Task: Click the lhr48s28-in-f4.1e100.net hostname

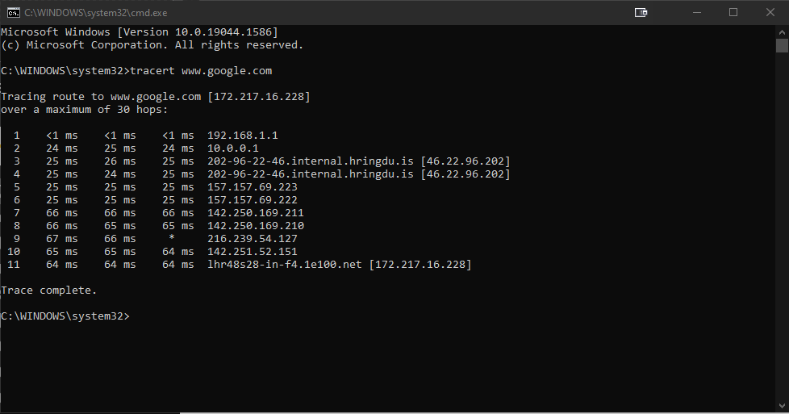Action: (x=285, y=264)
